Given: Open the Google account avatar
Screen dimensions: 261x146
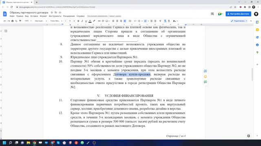Looking at the screenshot, I should coord(256,14).
